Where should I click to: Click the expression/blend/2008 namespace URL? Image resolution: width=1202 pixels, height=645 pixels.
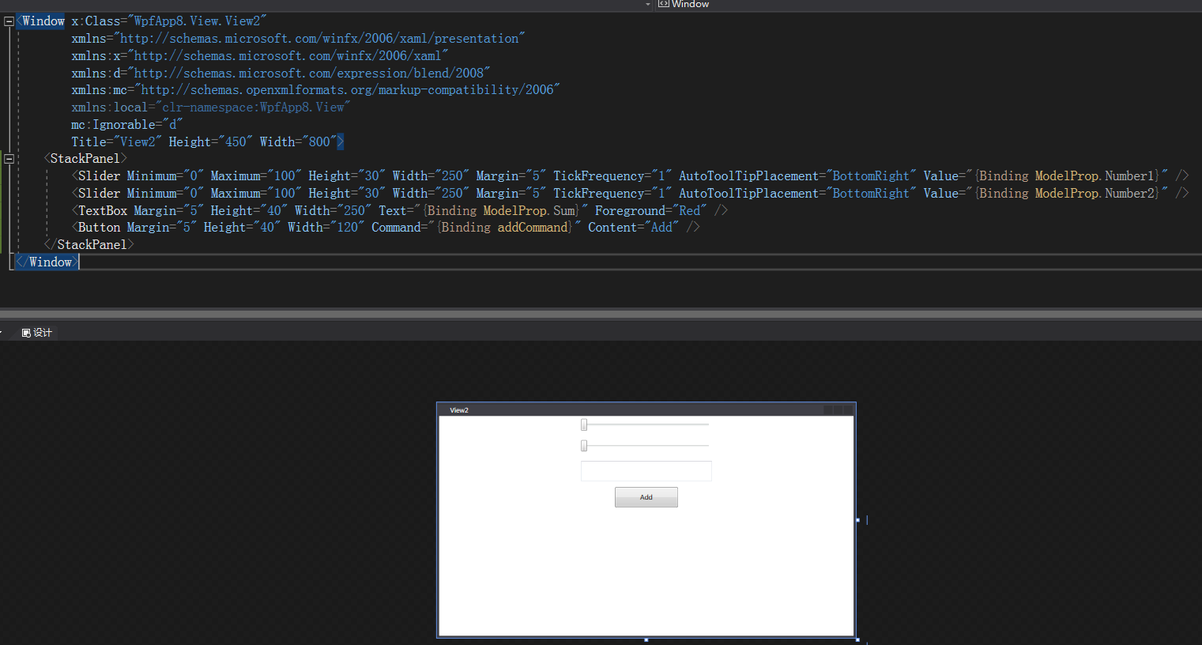[x=309, y=73]
